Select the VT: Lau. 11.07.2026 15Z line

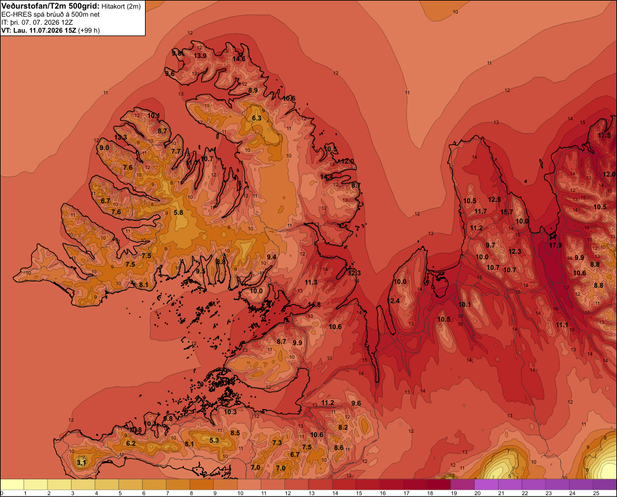[x=39, y=30]
